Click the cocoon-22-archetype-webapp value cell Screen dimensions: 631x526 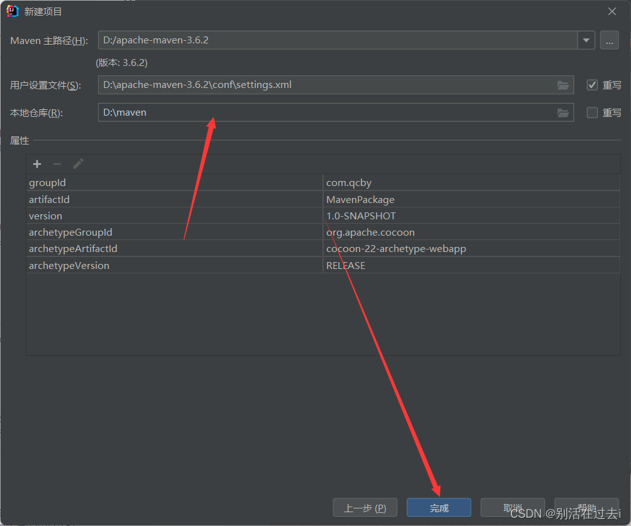471,249
